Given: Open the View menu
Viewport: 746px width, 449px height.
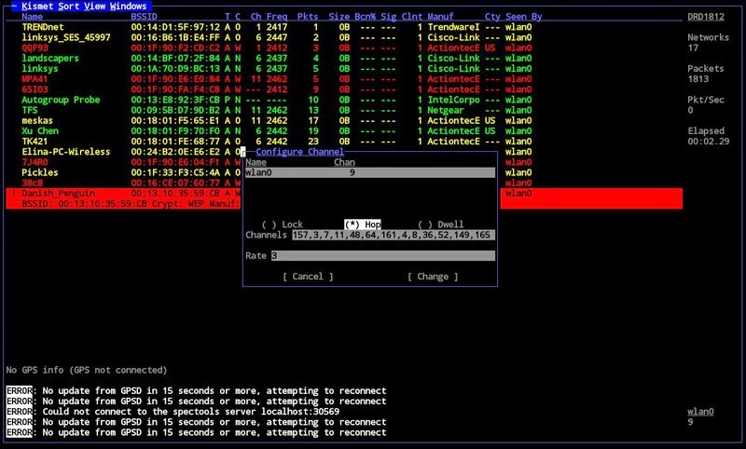Looking at the screenshot, I should coord(94,7).
